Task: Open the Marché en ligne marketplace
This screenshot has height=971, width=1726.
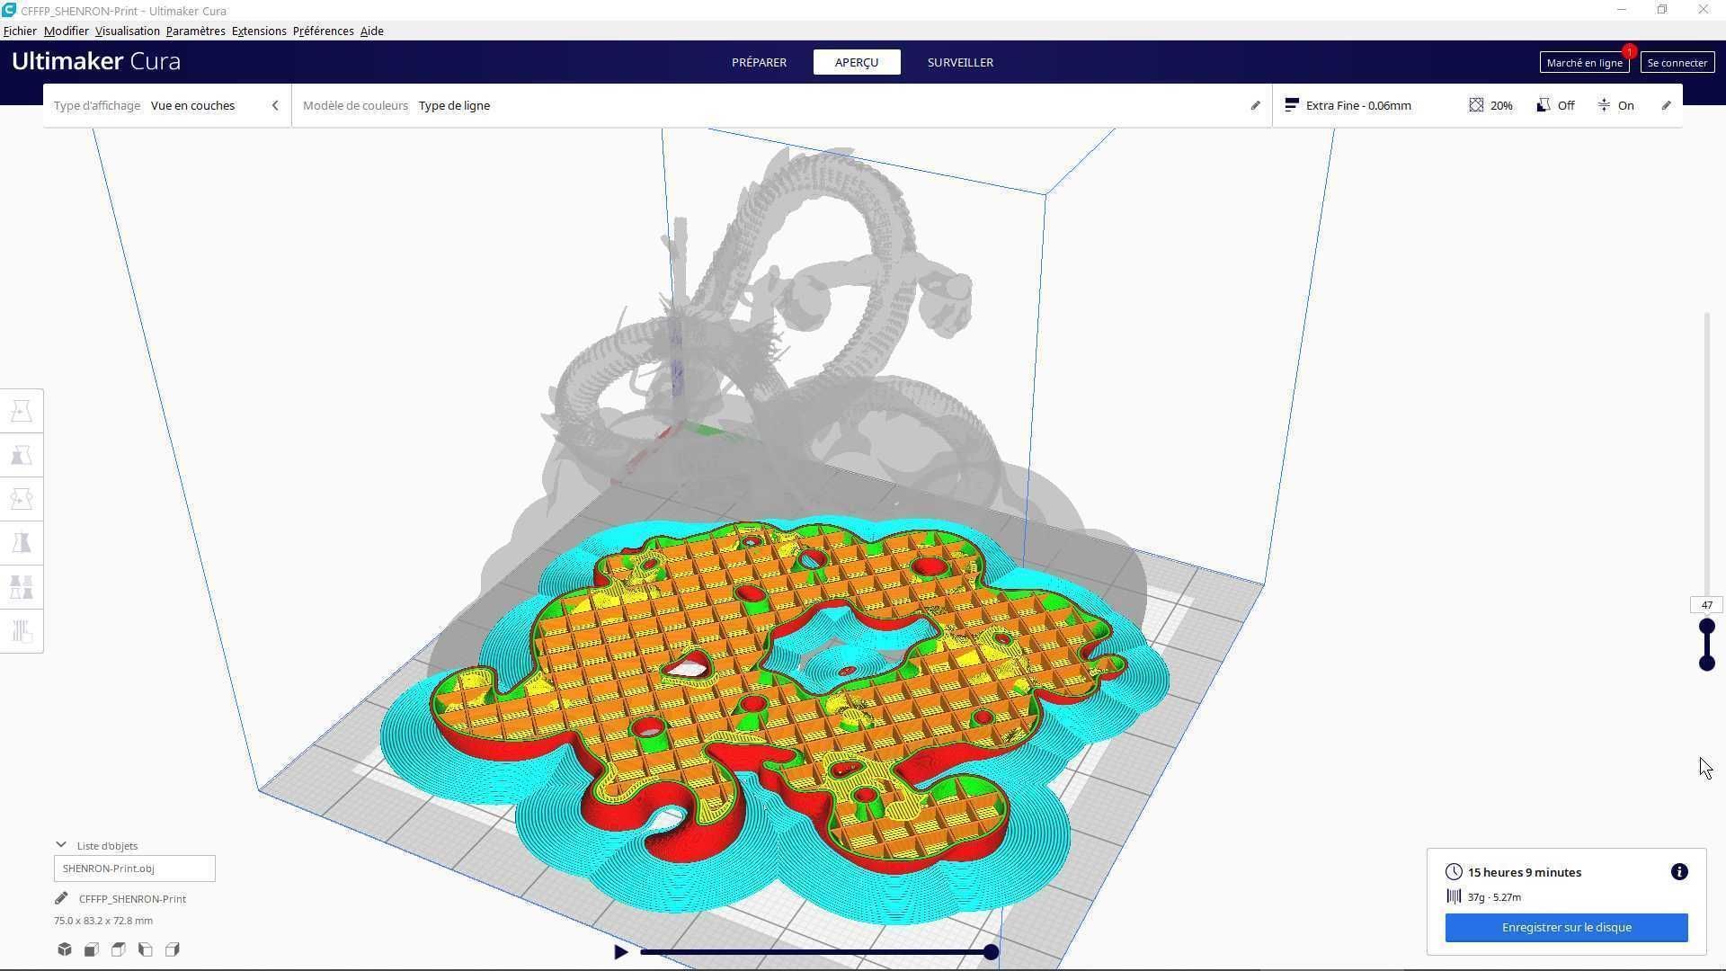Action: point(1584,62)
